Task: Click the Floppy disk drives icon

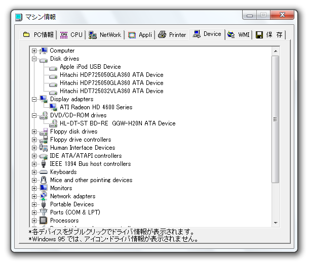Action: [x=44, y=131]
